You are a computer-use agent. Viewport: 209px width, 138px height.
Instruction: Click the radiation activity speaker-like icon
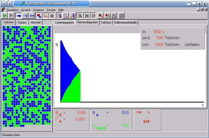pyautogui.click(x=52, y=16)
